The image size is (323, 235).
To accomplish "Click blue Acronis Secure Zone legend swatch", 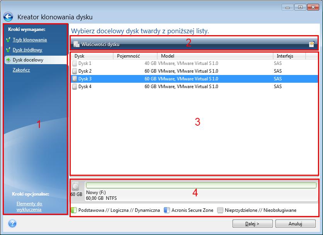I will click(167, 210).
